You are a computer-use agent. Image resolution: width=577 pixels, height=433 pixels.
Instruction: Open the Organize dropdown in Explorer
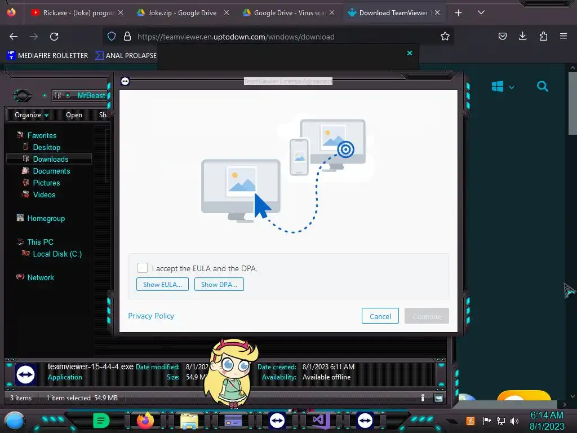point(32,115)
